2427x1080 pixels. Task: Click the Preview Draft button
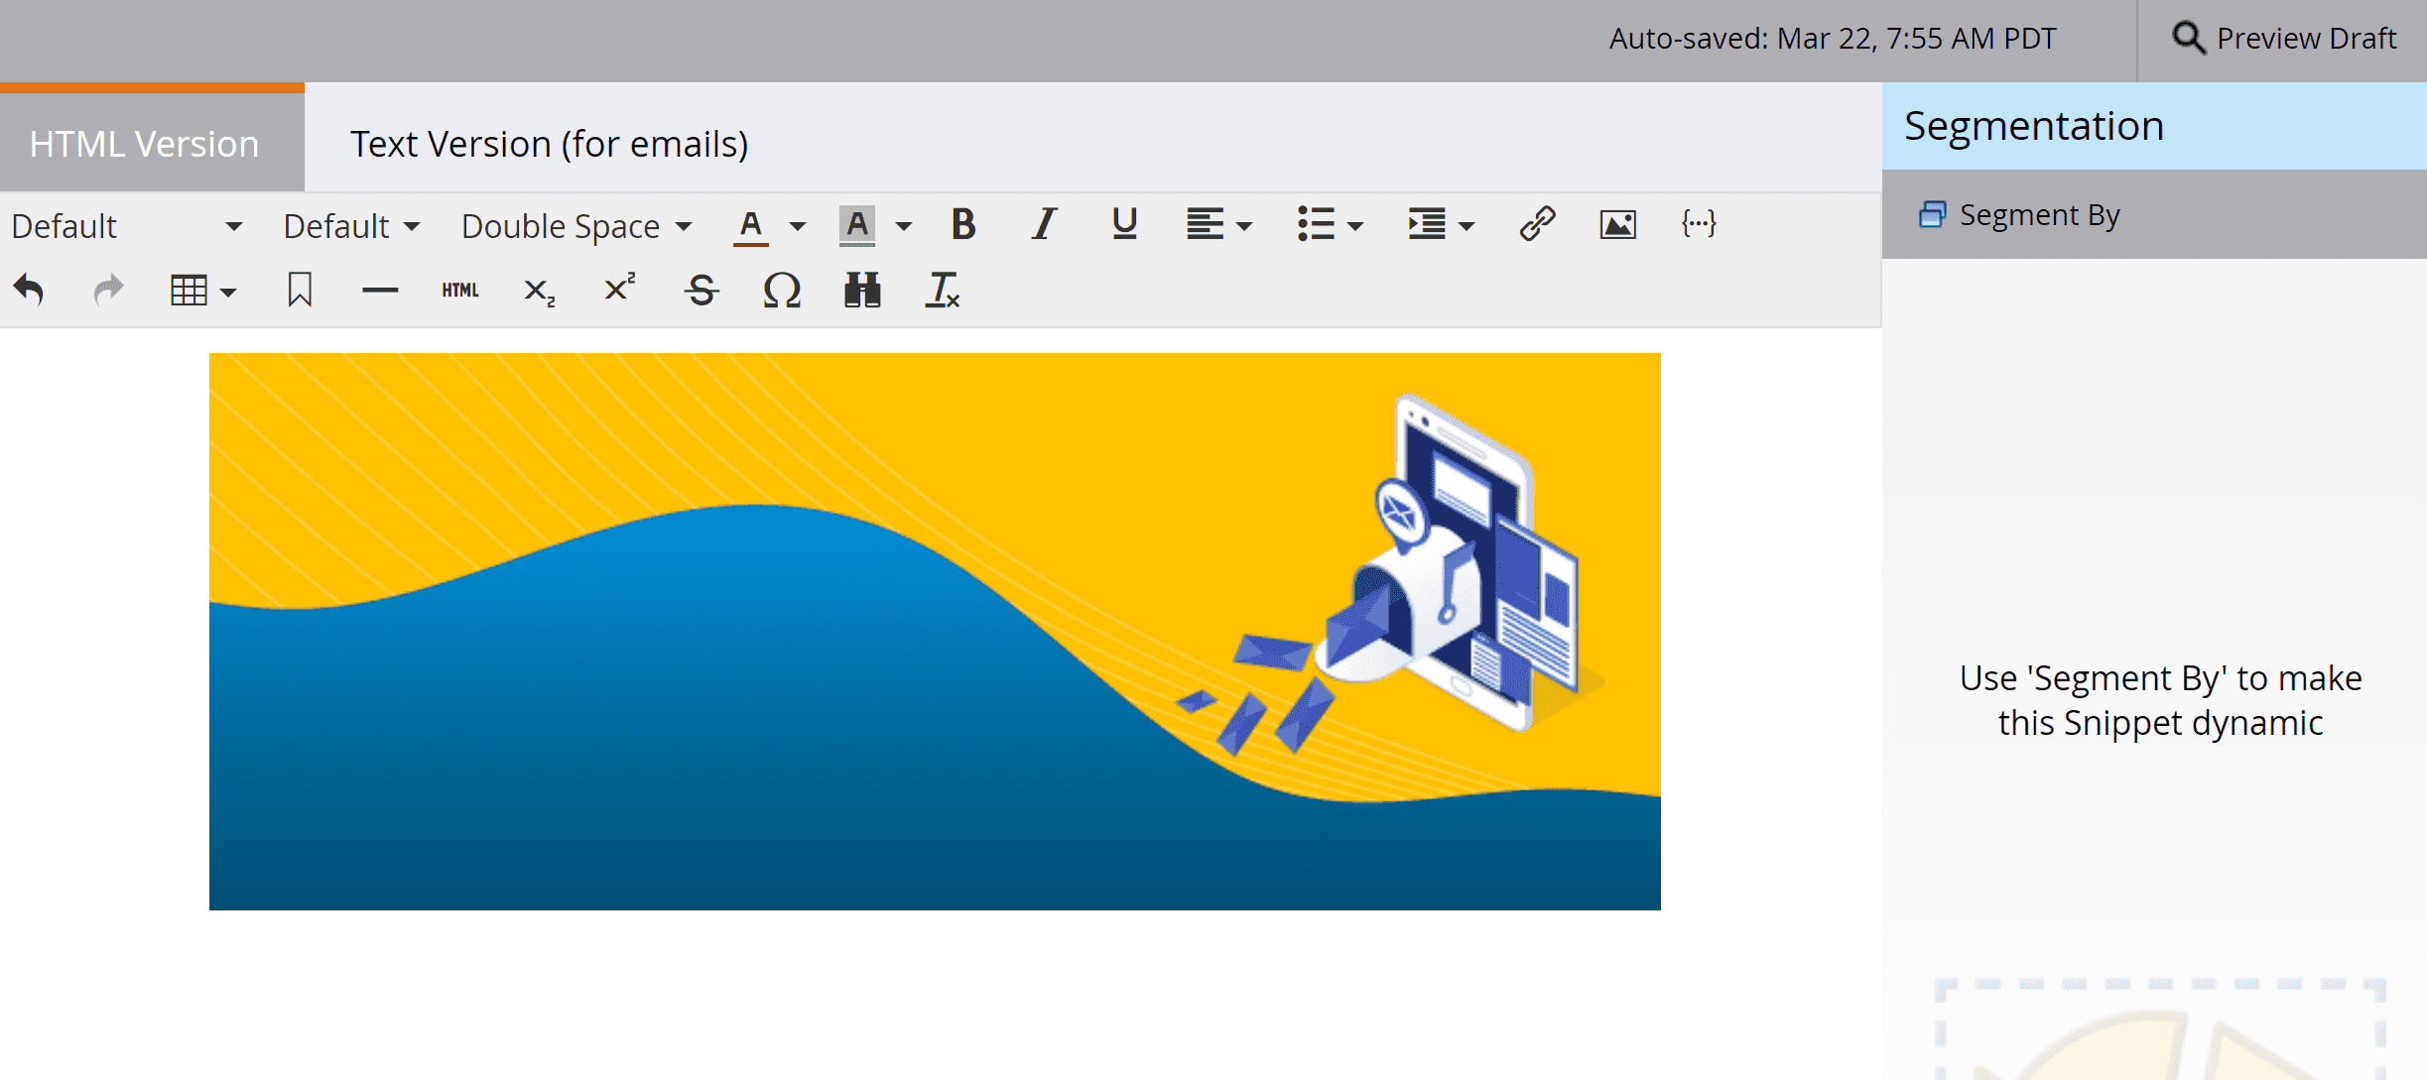2283,39
